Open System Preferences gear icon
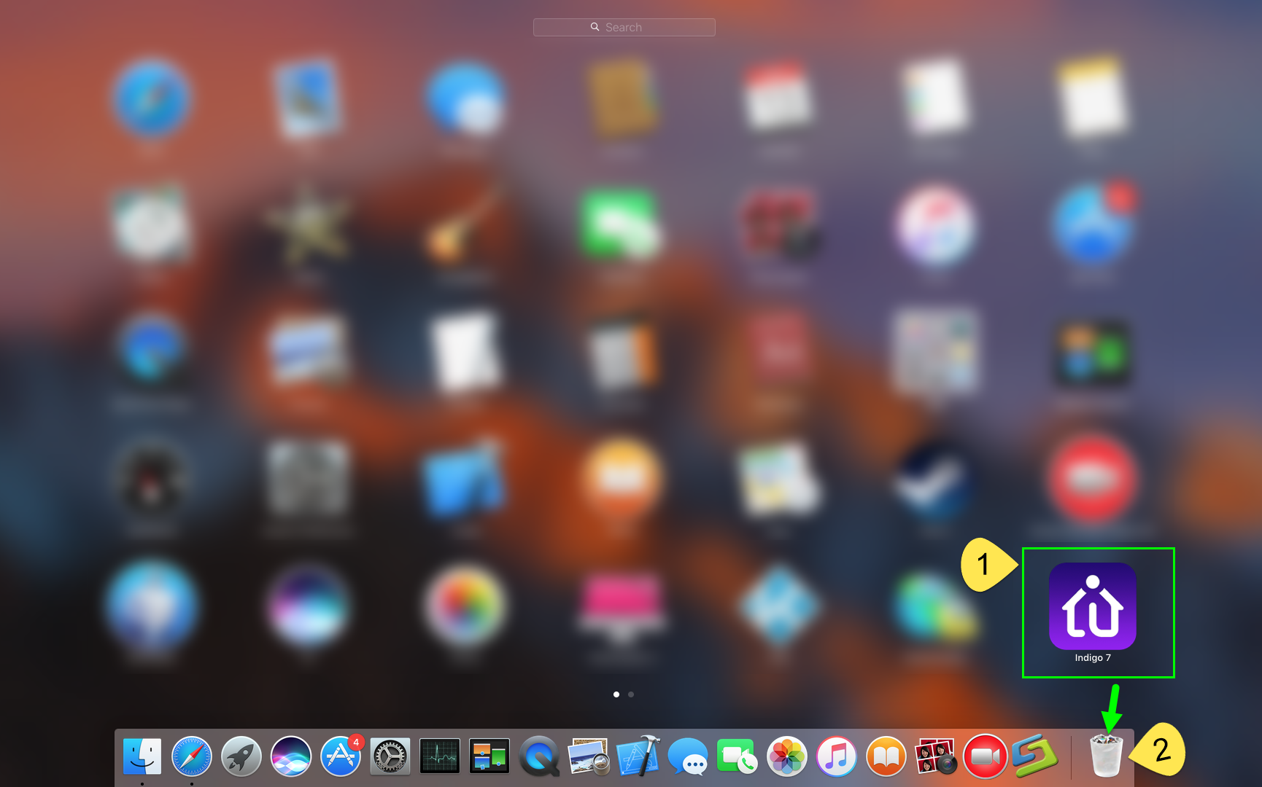The width and height of the screenshot is (1262, 787). pos(390,756)
